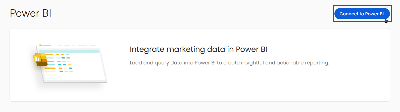The width and height of the screenshot is (400, 112).
Task: Click the yellow title bar line in the illustration
Action: [47, 46]
